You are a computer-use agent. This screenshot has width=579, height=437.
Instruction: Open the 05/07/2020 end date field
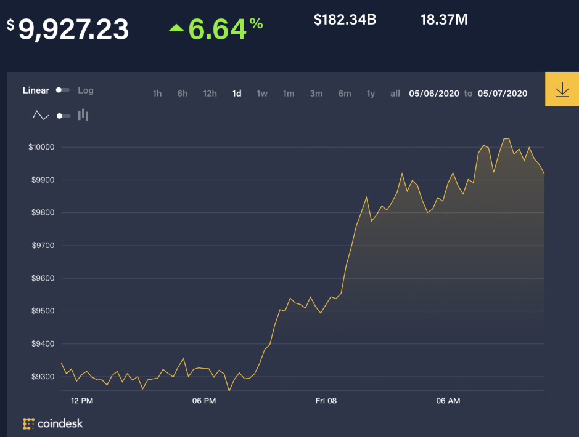(x=502, y=94)
